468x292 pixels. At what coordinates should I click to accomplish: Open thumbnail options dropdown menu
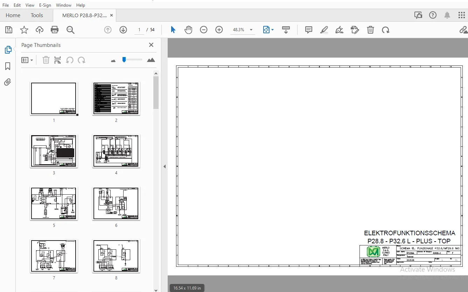pos(27,60)
